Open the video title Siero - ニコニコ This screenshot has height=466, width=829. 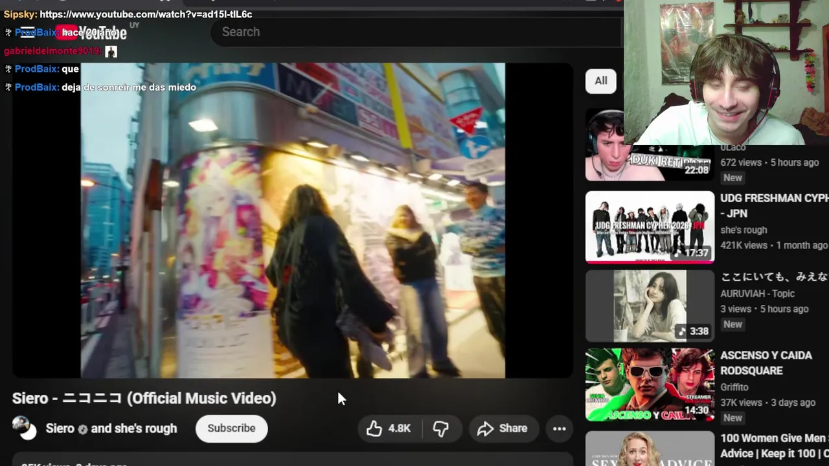pos(144,398)
